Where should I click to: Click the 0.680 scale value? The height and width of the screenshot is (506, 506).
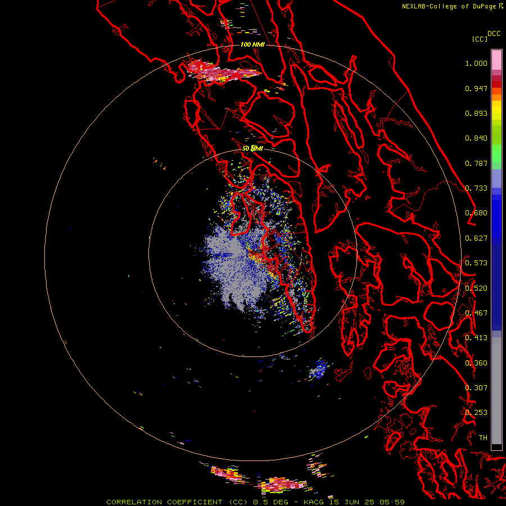pos(476,213)
